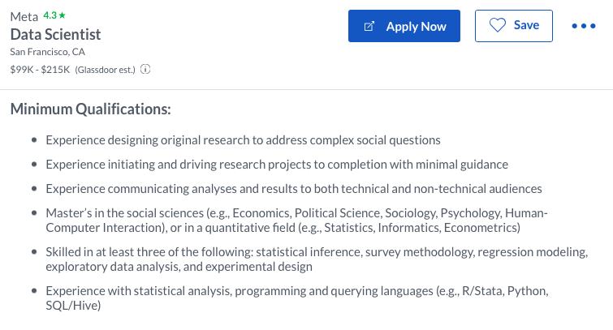Click the Glassdoor est. label
Image resolution: width=613 pixels, height=330 pixels.
pos(106,70)
